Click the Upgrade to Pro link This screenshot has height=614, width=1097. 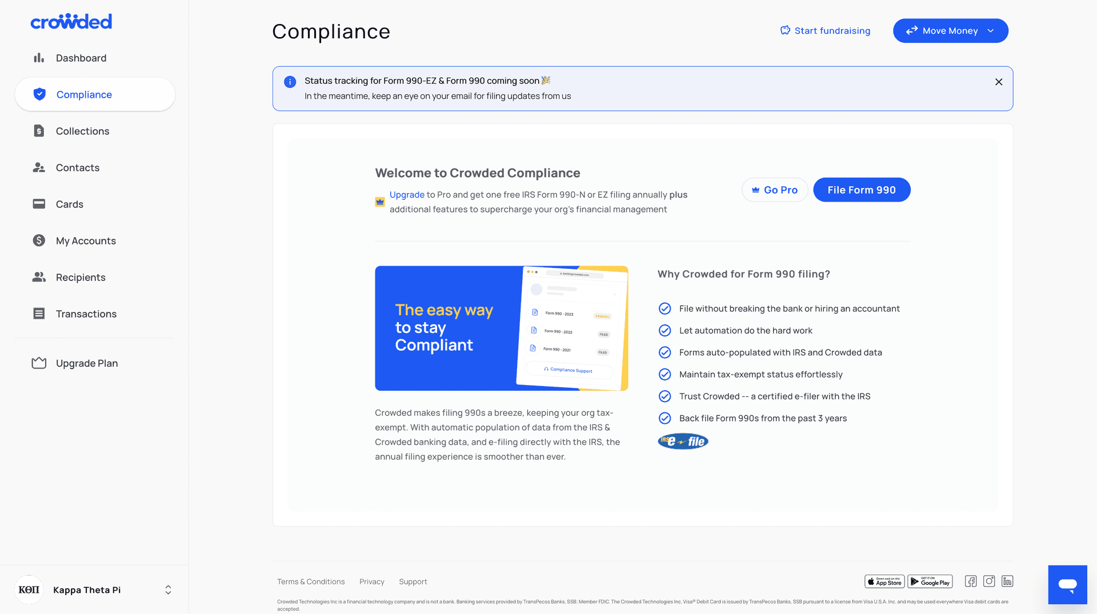407,195
